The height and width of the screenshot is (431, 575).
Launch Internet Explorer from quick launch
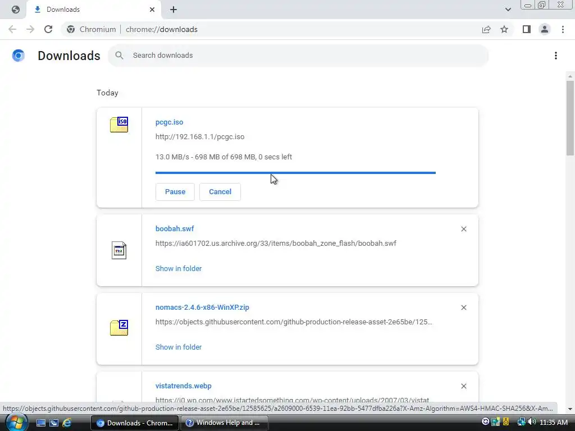pos(67,423)
